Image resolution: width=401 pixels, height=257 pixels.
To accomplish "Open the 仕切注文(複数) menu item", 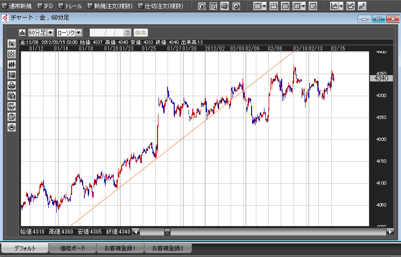I will (x=160, y=6).
